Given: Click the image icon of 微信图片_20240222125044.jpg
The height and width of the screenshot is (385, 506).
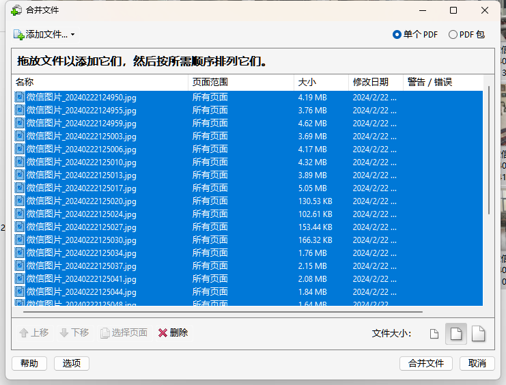Looking at the screenshot, I should (20, 291).
